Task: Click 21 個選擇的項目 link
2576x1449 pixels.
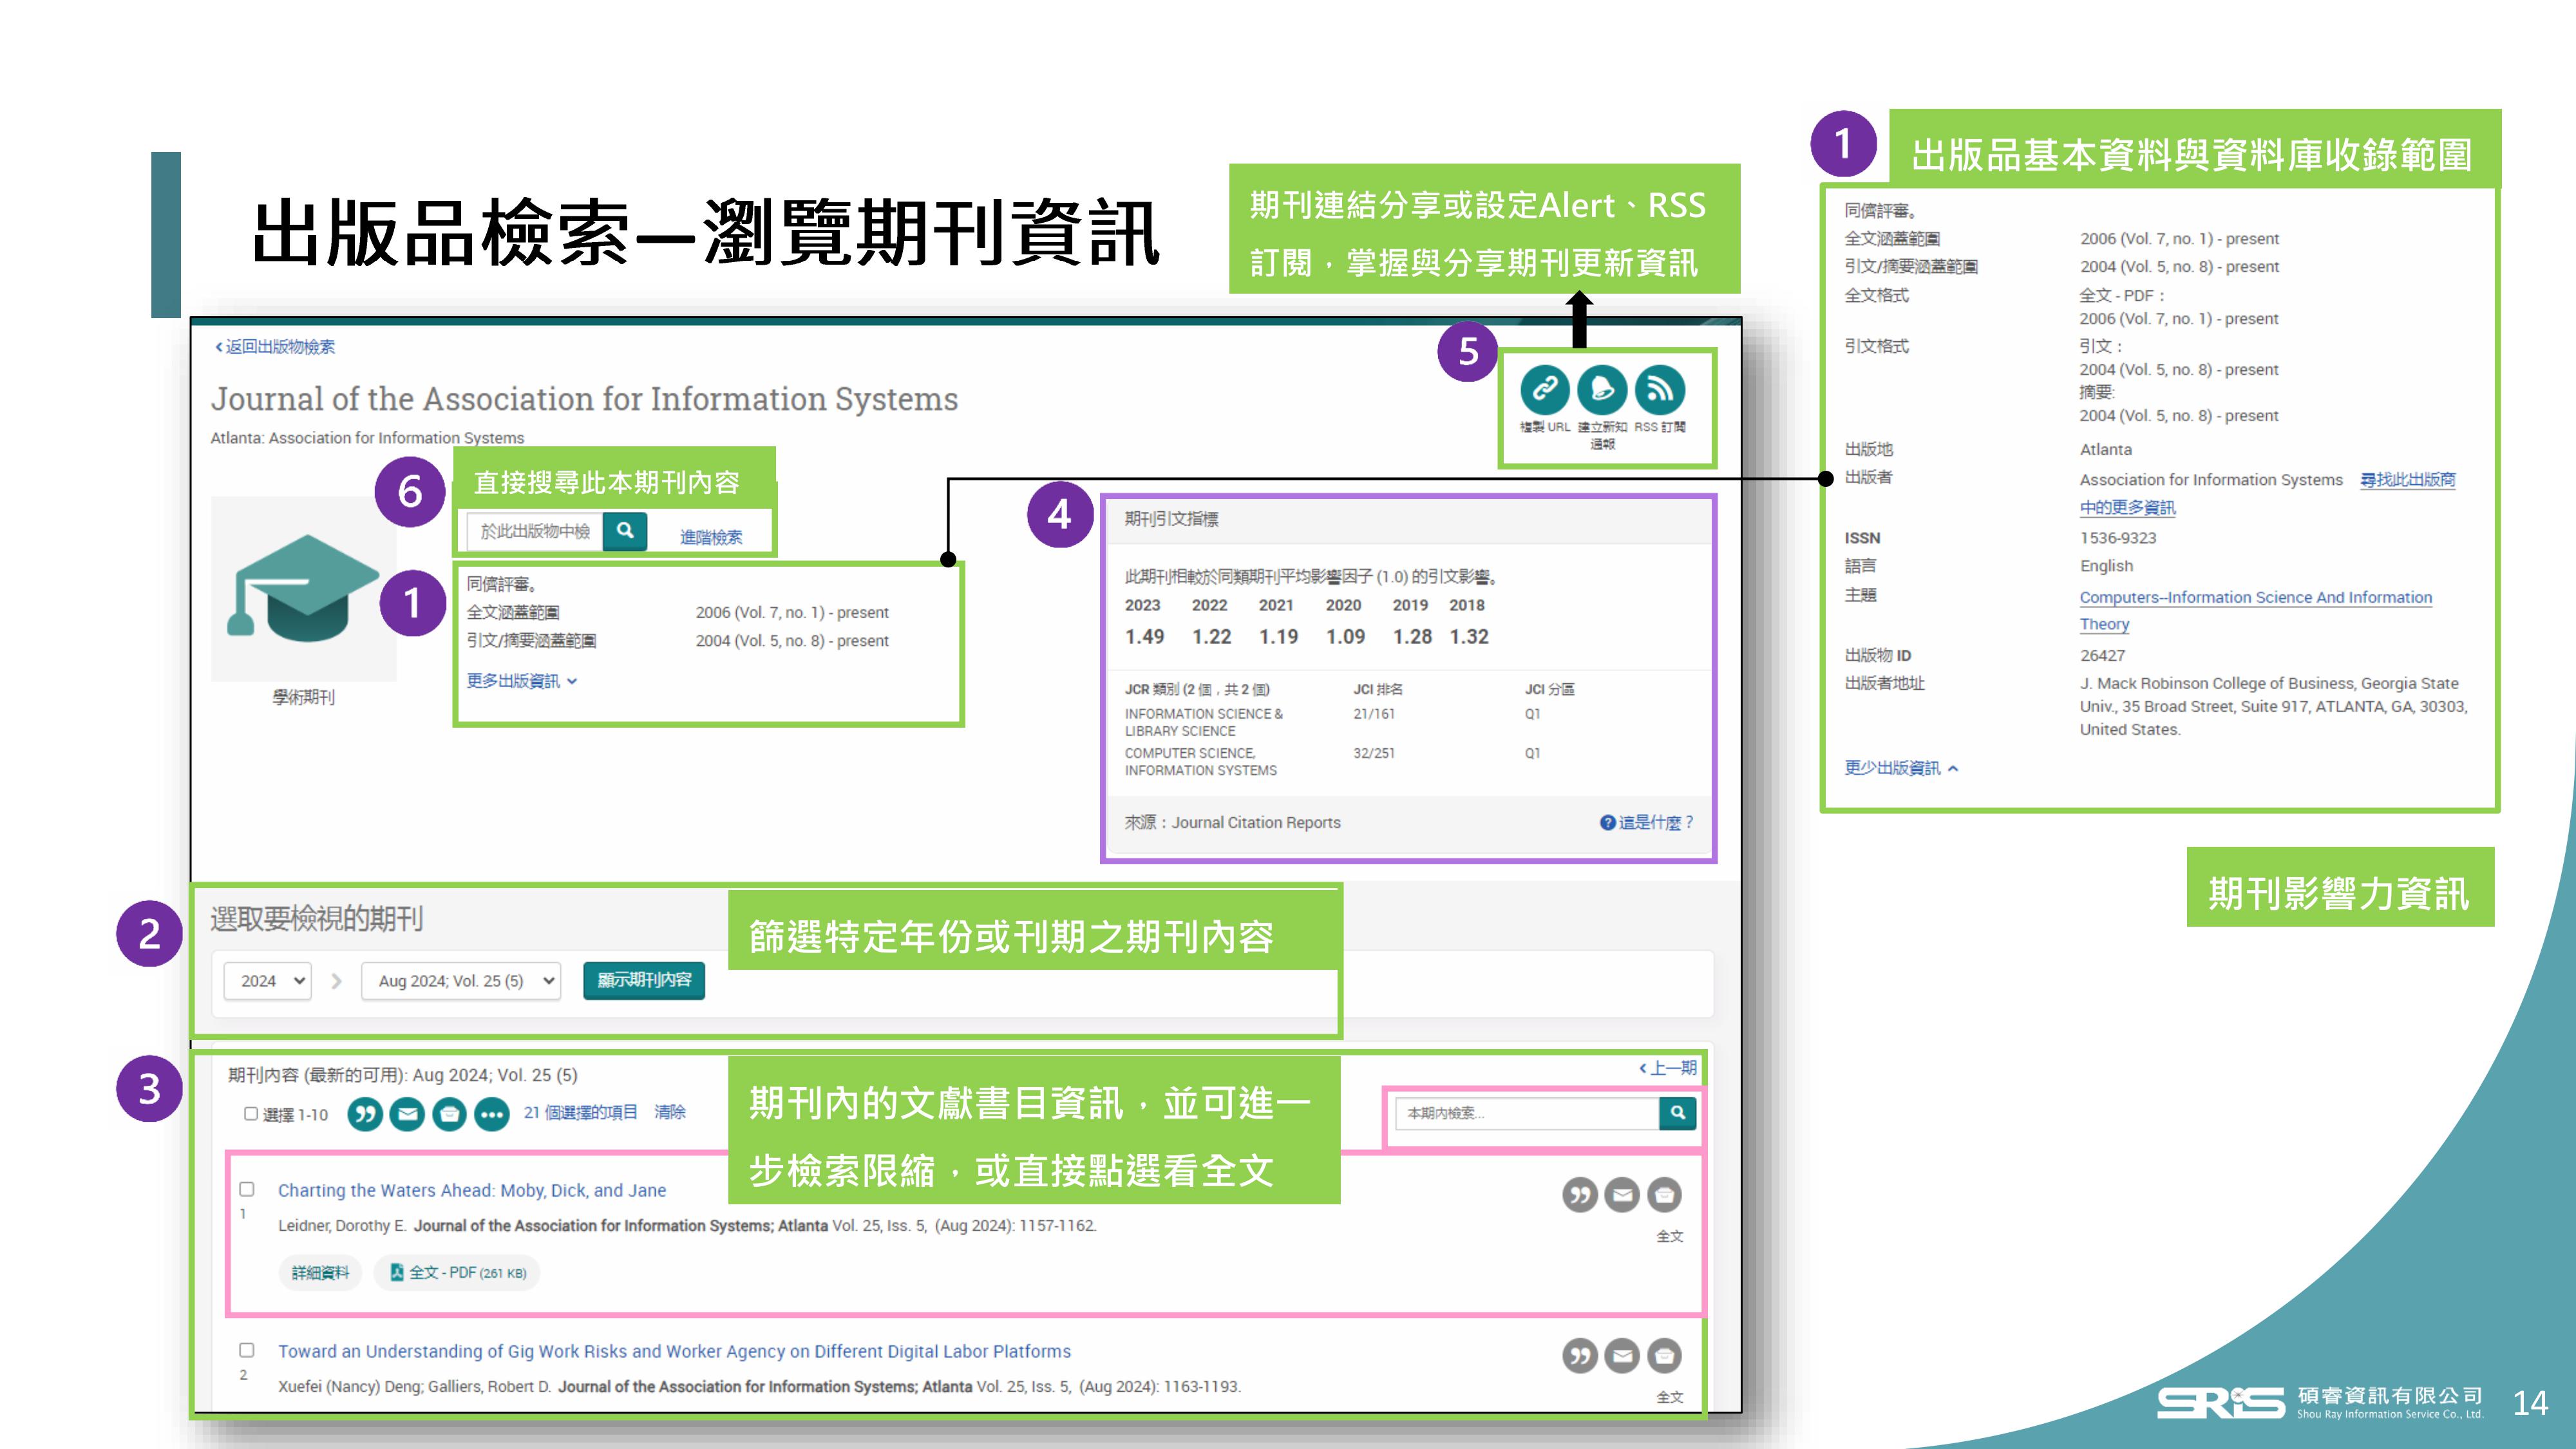Action: tap(580, 1112)
